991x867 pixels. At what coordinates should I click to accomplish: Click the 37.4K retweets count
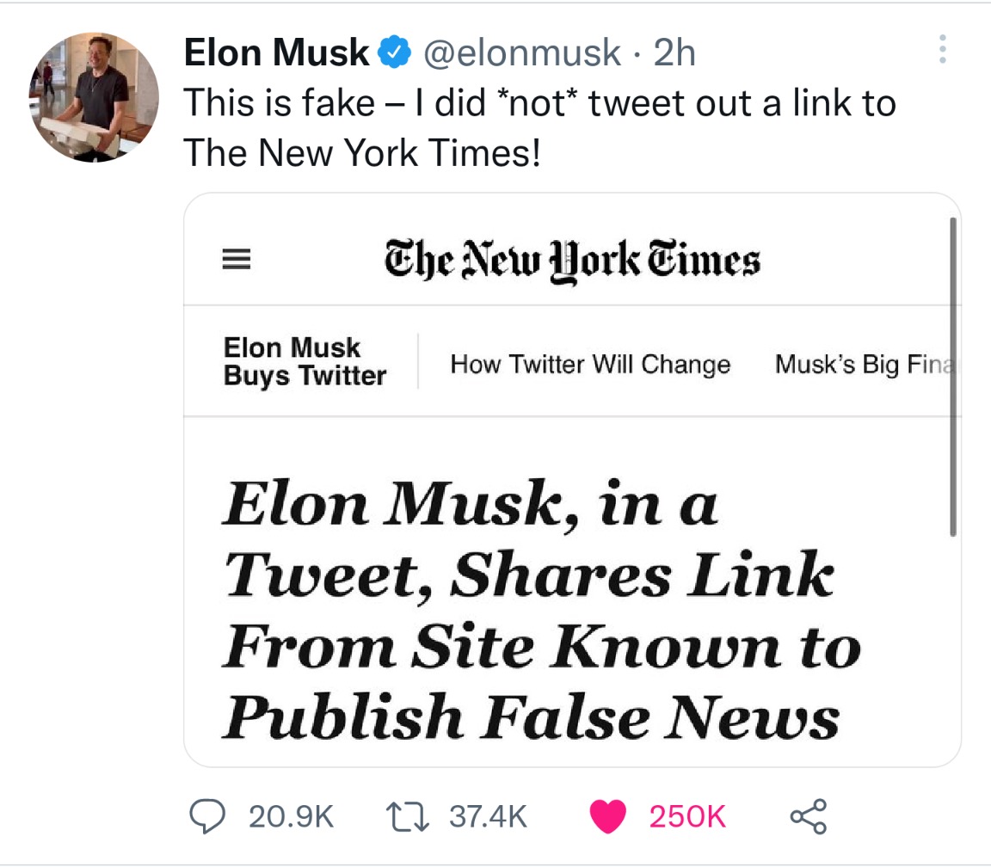[x=489, y=815]
